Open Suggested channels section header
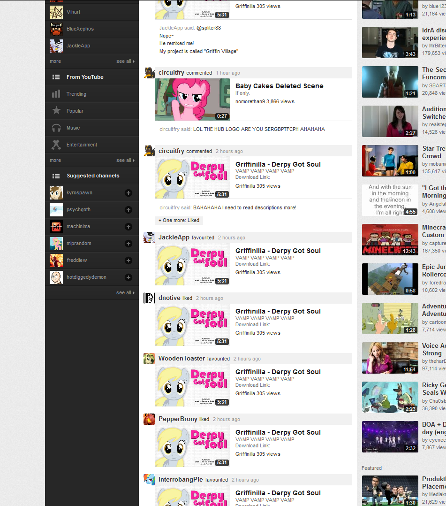The image size is (446, 506). pos(93,176)
